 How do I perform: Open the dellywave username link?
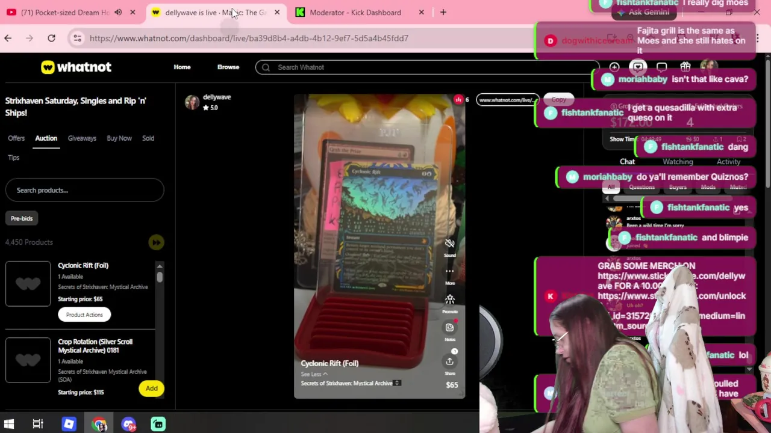(x=217, y=97)
